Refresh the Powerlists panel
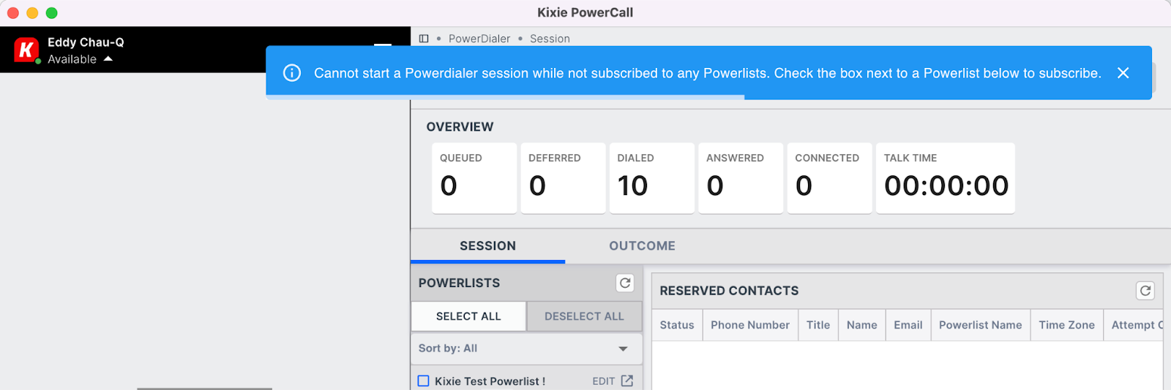 point(625,283)
